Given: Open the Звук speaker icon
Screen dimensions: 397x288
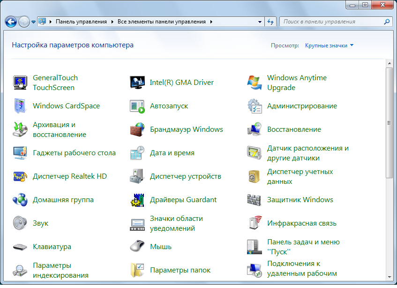Looking at the screenshot, I should (20, 223).
